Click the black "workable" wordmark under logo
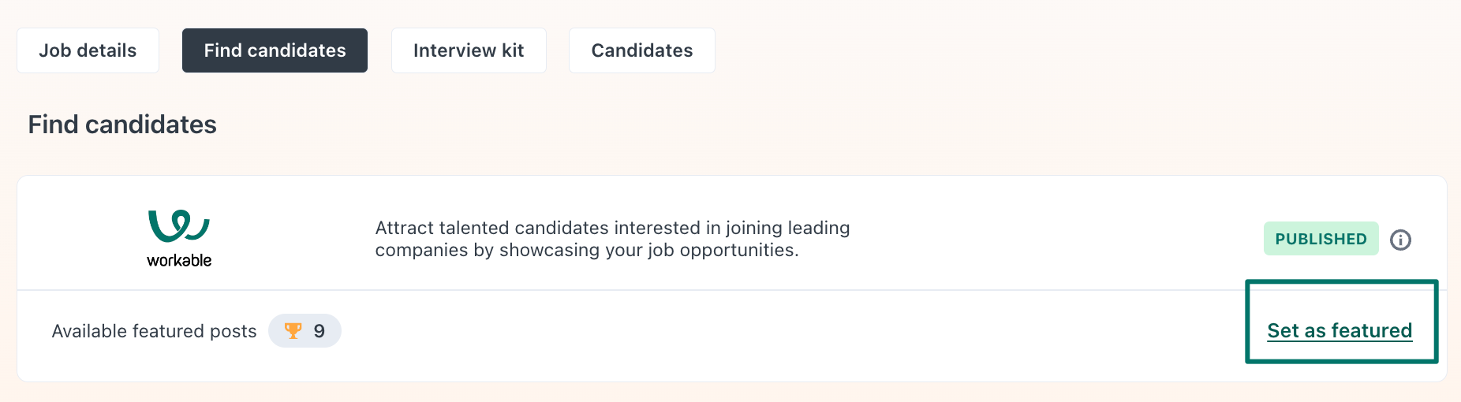 coord(179,260)
